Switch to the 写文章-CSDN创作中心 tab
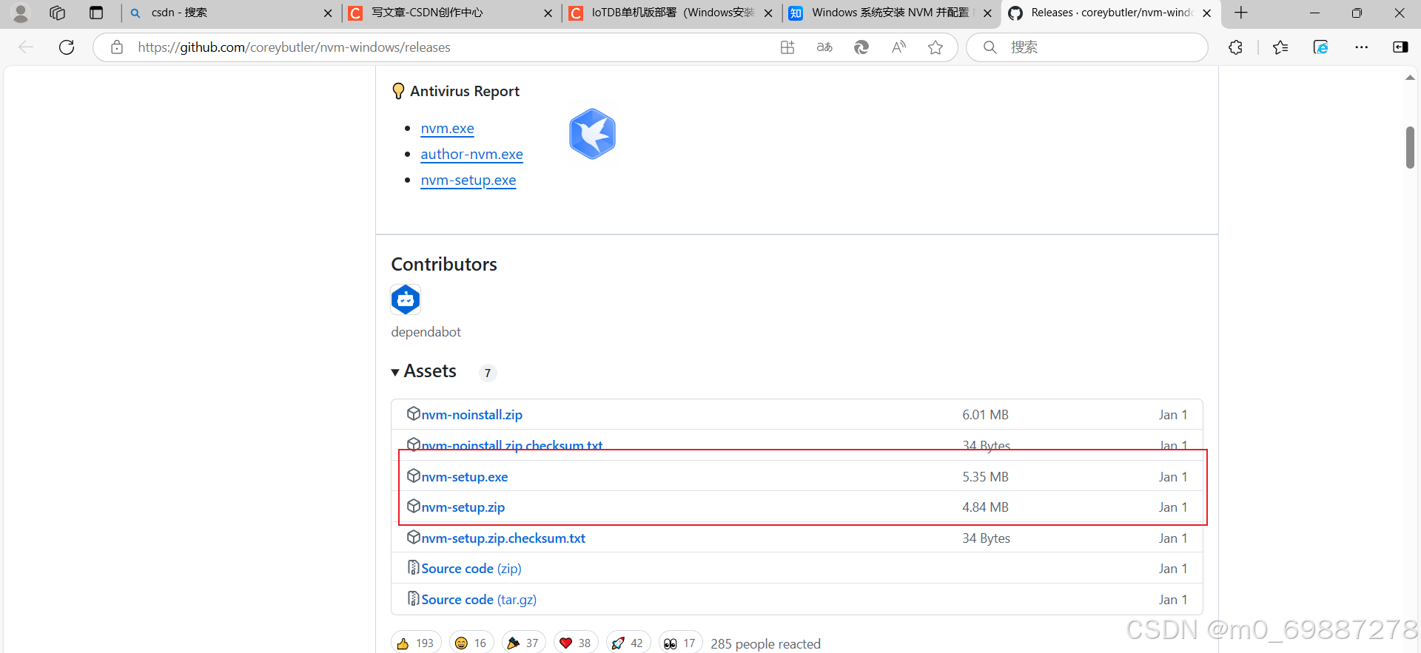Screen dimensions: 1421x653 [450, 13]
